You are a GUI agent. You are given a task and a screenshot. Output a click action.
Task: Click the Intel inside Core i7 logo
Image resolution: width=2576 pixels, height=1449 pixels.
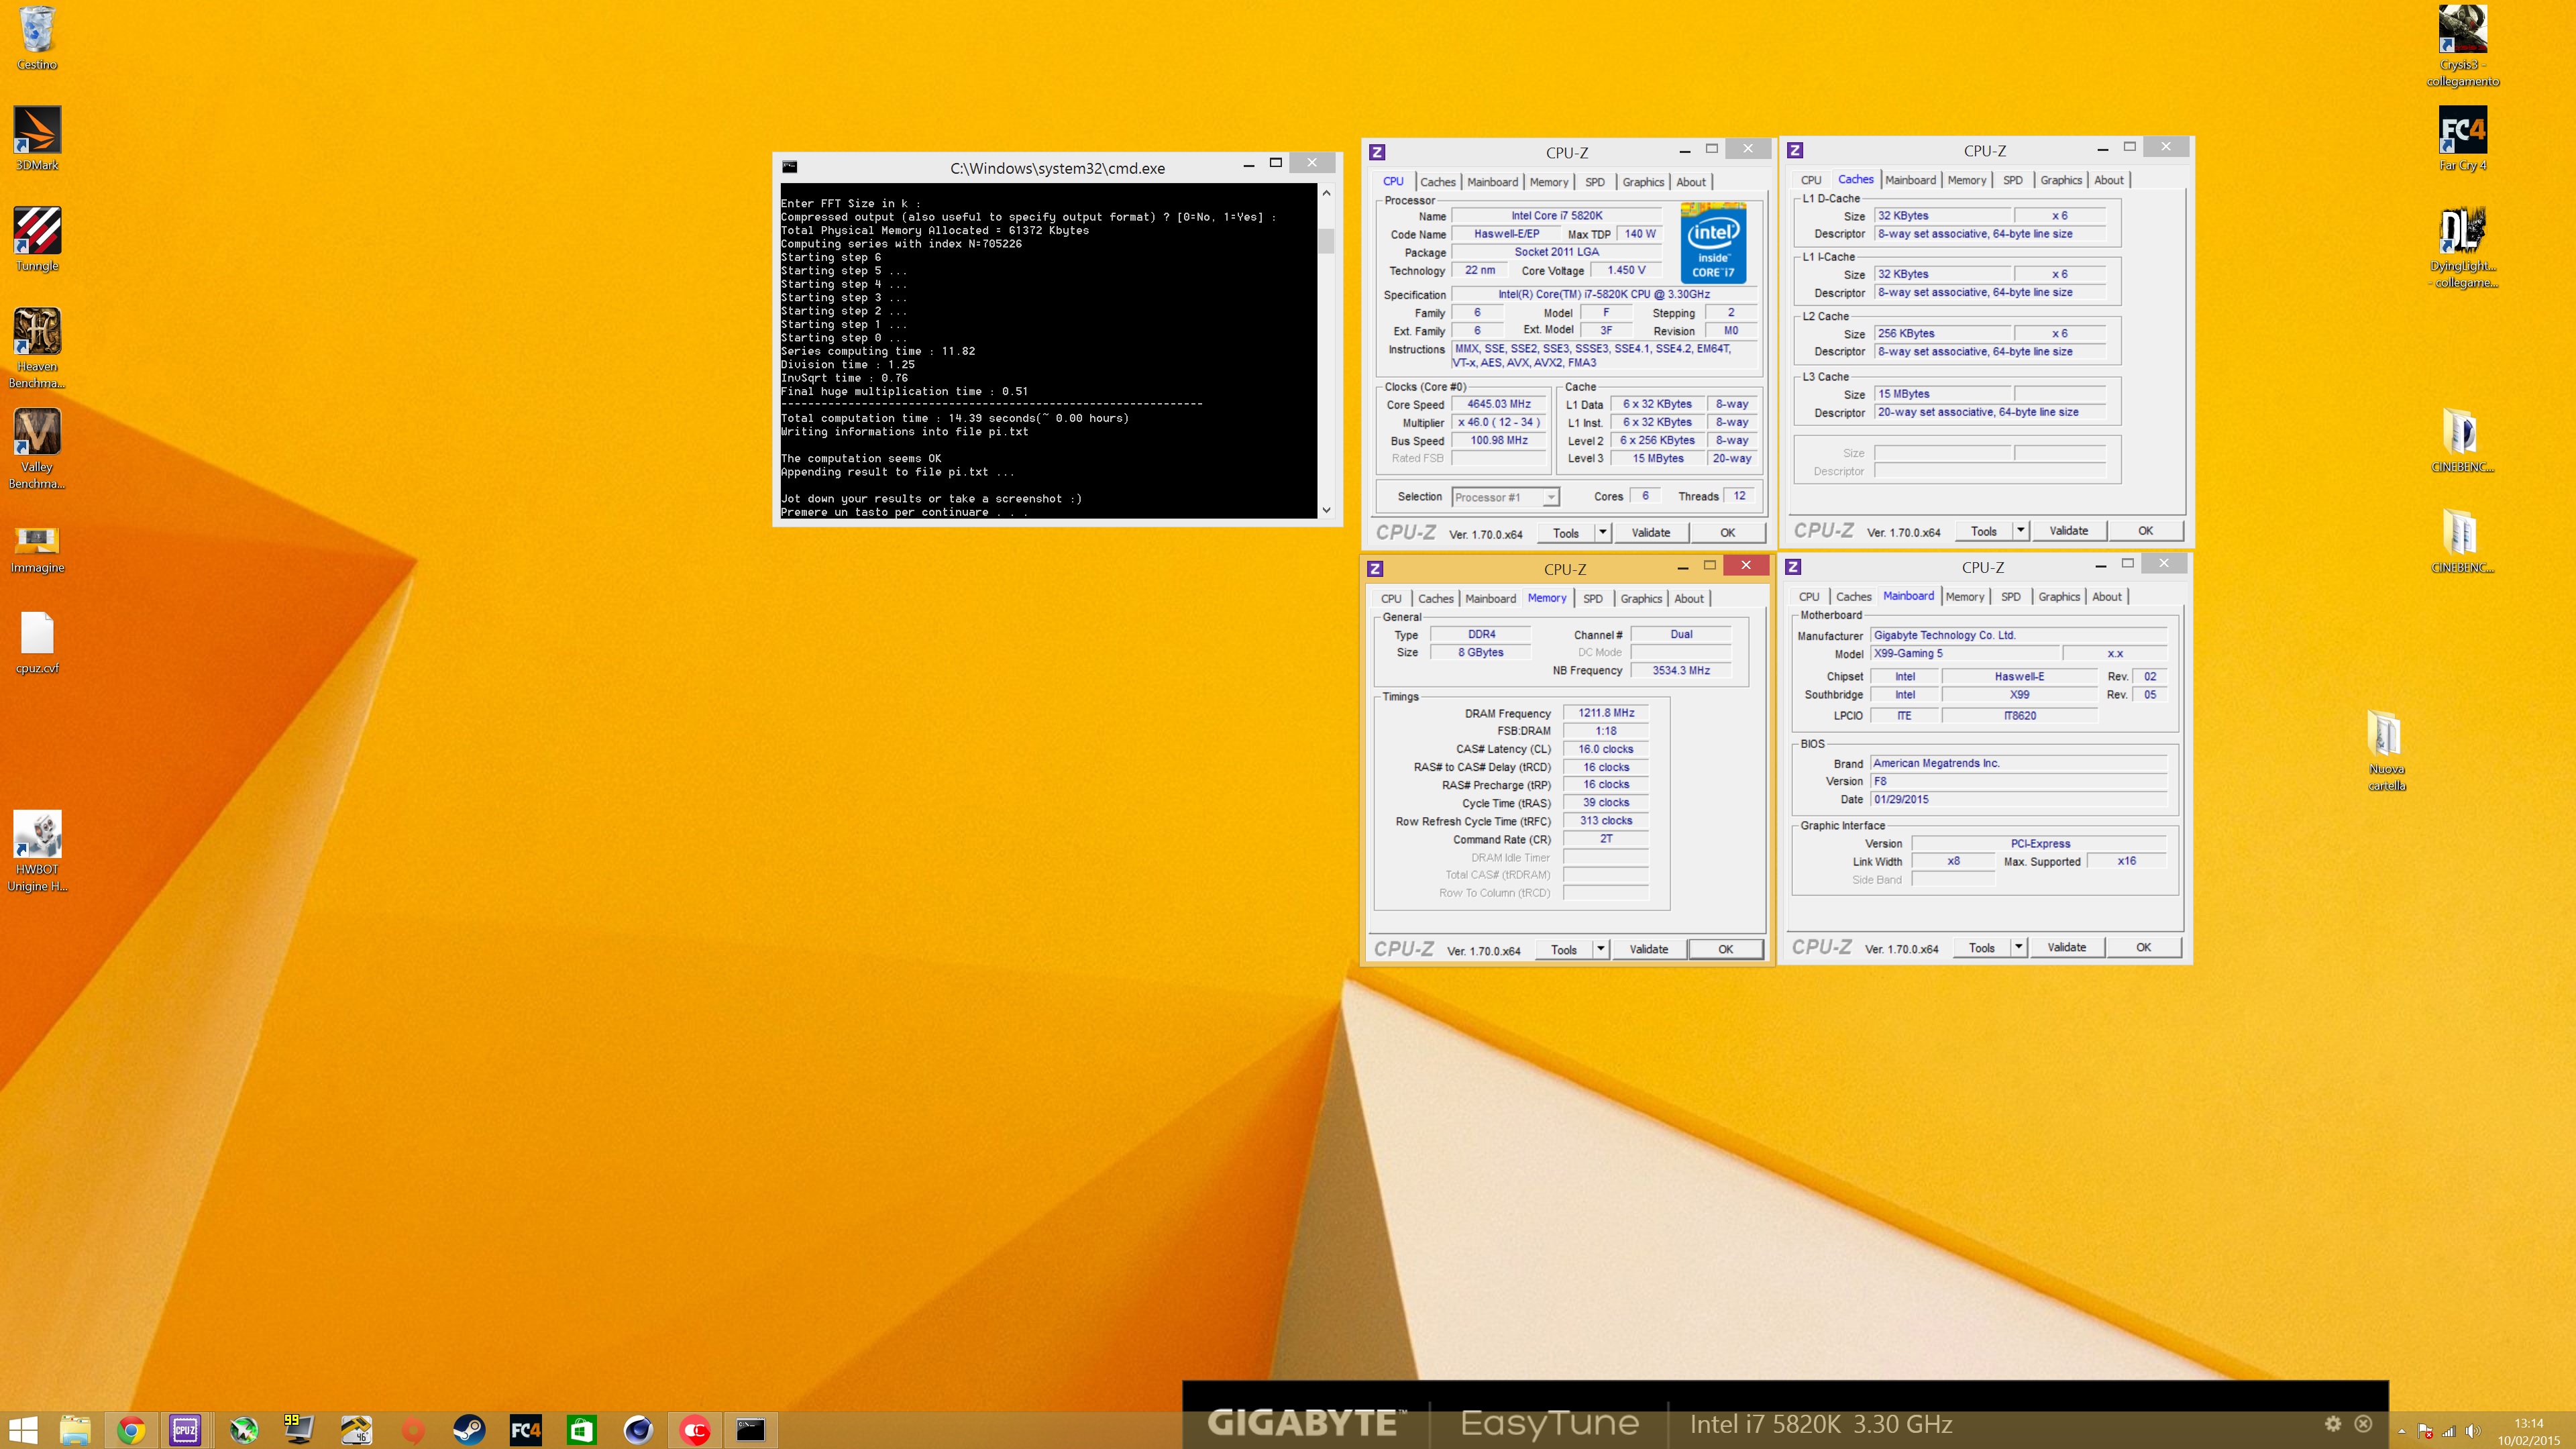tap(1713, 243)
